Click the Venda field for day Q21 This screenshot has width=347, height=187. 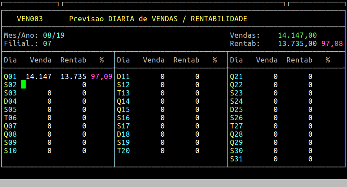pyautogui.click(x=275, y=76)
